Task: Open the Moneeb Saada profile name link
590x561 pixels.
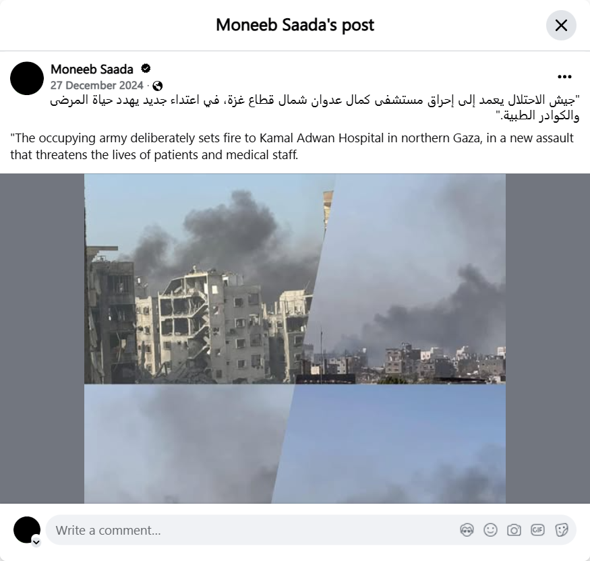Action: point(92,69)
